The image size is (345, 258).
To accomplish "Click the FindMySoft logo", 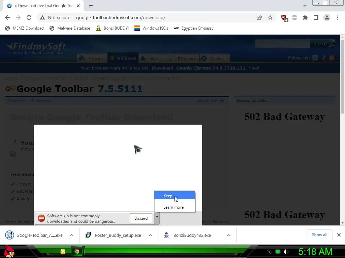I will pos(36,48).
